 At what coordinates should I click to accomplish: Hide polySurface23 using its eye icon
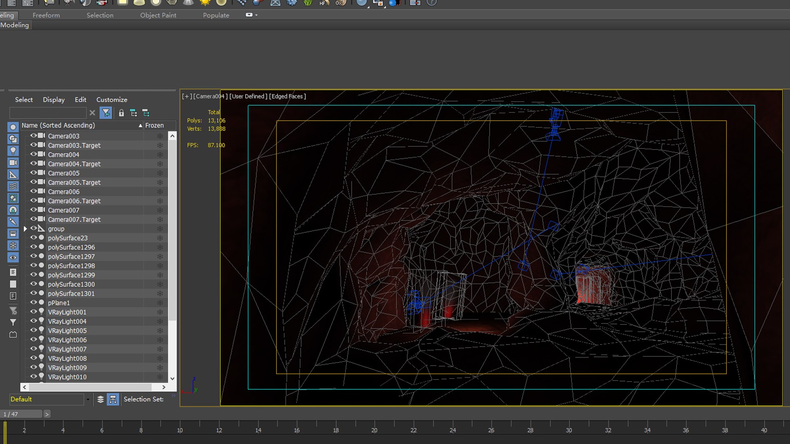pos(34,238)
